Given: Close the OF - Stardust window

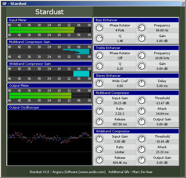Looking at the screenshot, I should tap(183, 3).
